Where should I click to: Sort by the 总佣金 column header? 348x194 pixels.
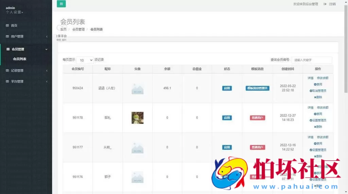tap(197, 69)
